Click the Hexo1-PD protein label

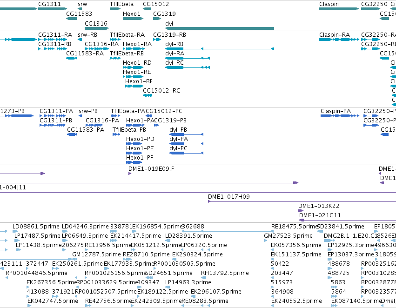tap(140, 139)
